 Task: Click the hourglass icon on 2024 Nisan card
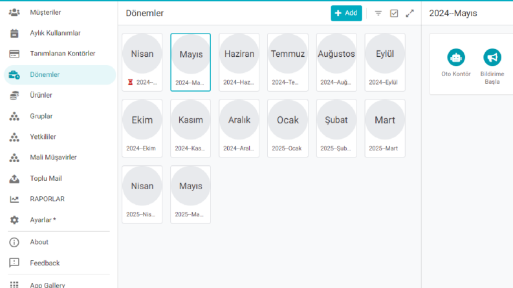[130, 82]
